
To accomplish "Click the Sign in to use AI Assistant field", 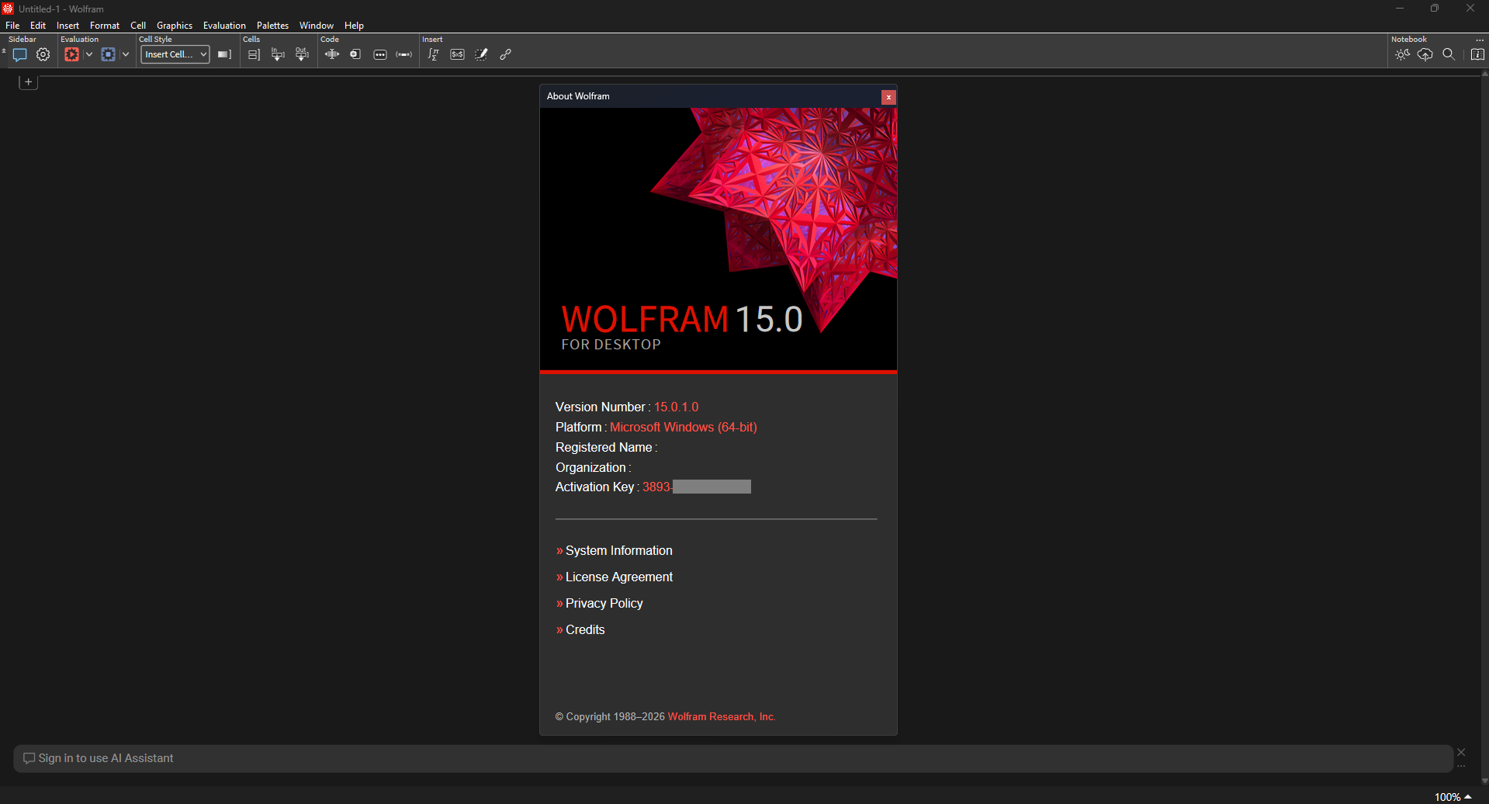I will tap(733, 759).
